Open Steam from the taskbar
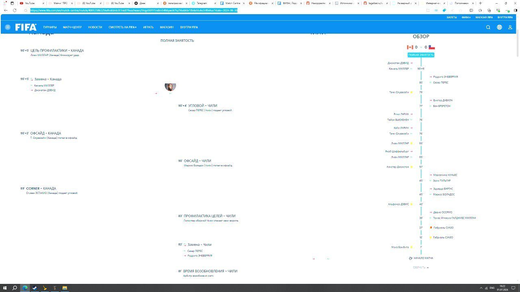 point(35,288)
